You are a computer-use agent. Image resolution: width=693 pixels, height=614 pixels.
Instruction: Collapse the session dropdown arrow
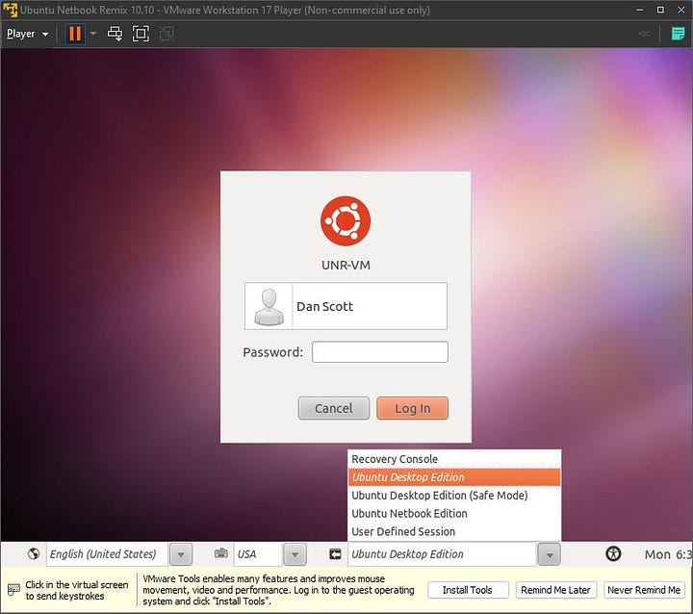click(550, 554)
